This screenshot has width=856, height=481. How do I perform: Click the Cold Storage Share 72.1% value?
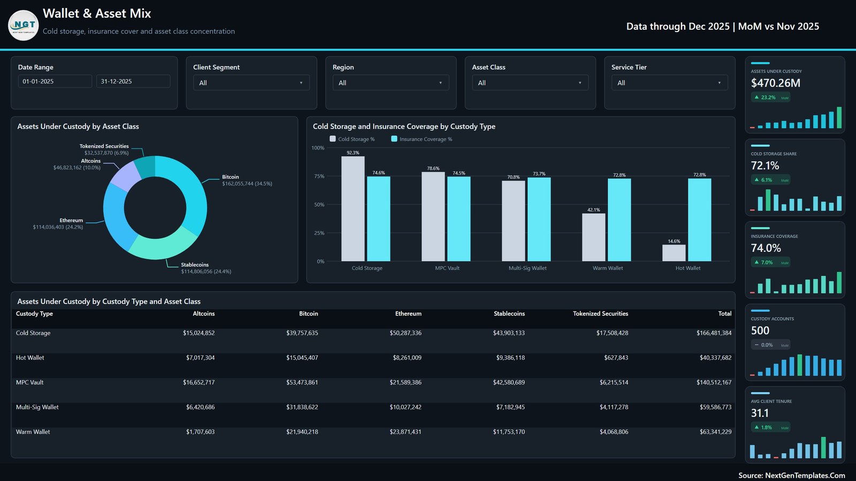[765, 166]
